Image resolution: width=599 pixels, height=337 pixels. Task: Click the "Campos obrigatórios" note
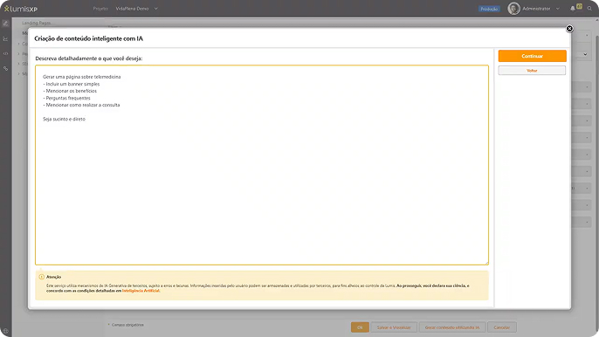(127, 325)
